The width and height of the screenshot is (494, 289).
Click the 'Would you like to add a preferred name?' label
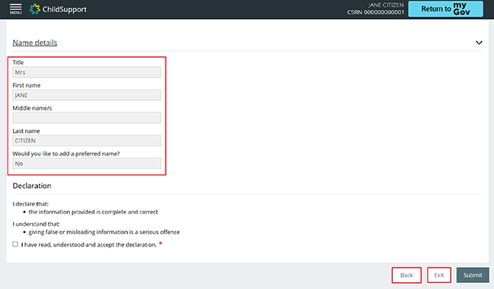pos(66,154)
